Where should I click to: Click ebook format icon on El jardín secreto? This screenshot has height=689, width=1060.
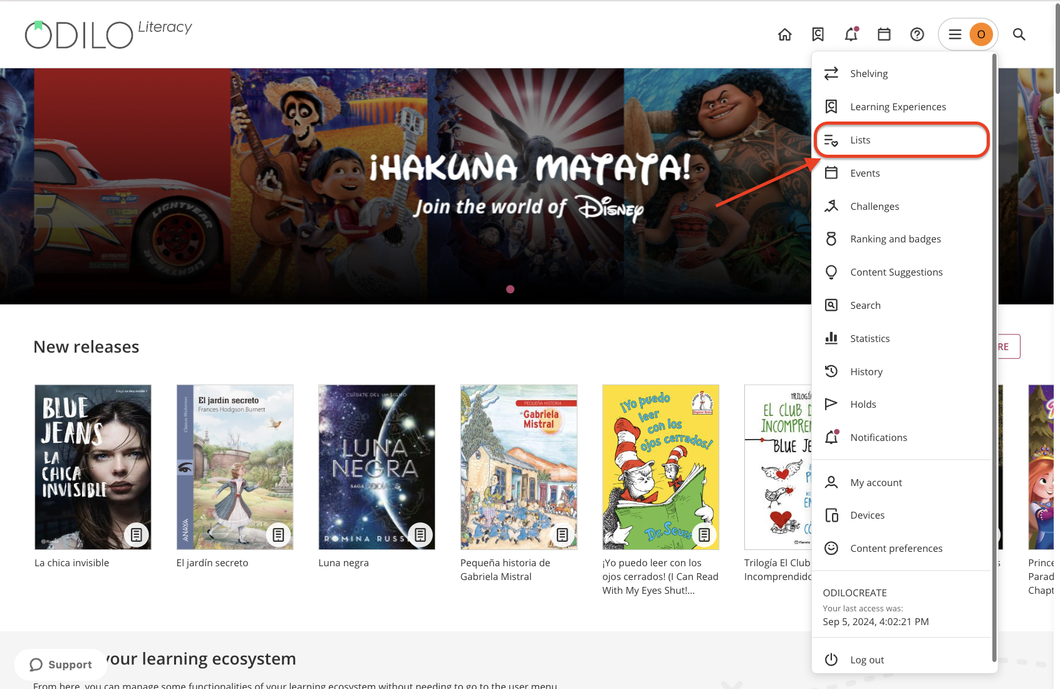point(279,535)
